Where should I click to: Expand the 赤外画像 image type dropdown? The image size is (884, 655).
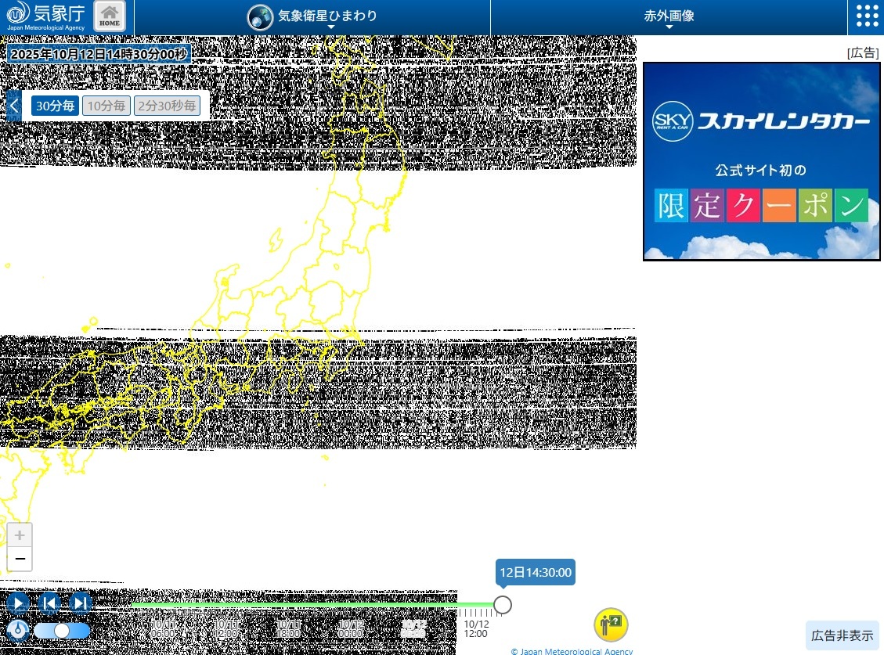[669, 17]
